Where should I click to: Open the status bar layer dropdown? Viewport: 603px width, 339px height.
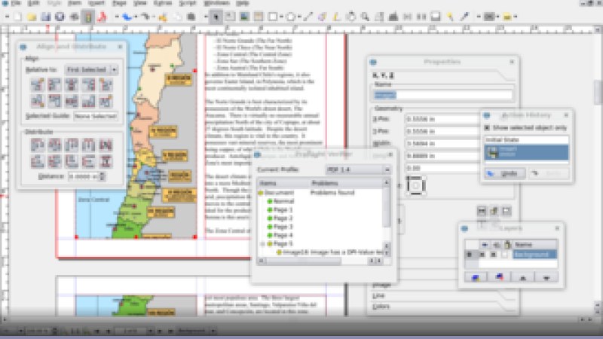[213, 331]
